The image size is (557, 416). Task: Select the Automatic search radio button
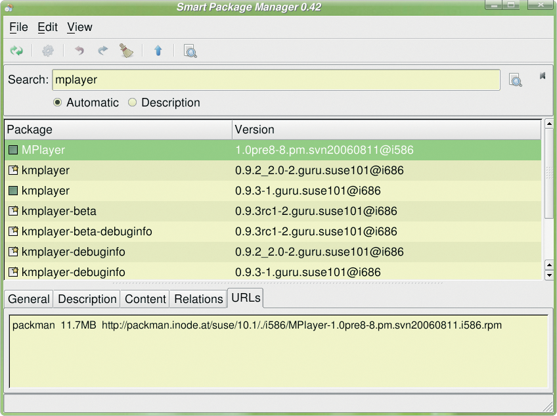point(57,103)
